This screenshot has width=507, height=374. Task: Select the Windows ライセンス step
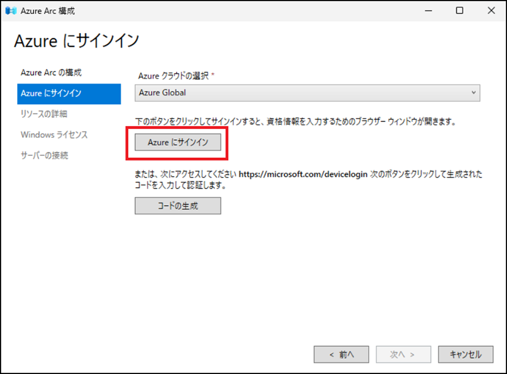coord(54,135)
